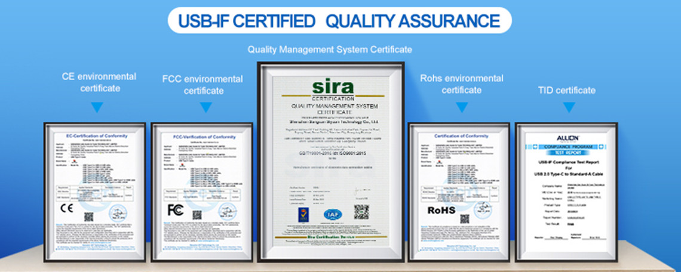The height and width of the screenshot is (272, 681).
Task: Open the Allion USB-IF test report frame
Action: [x=566, y=192]
